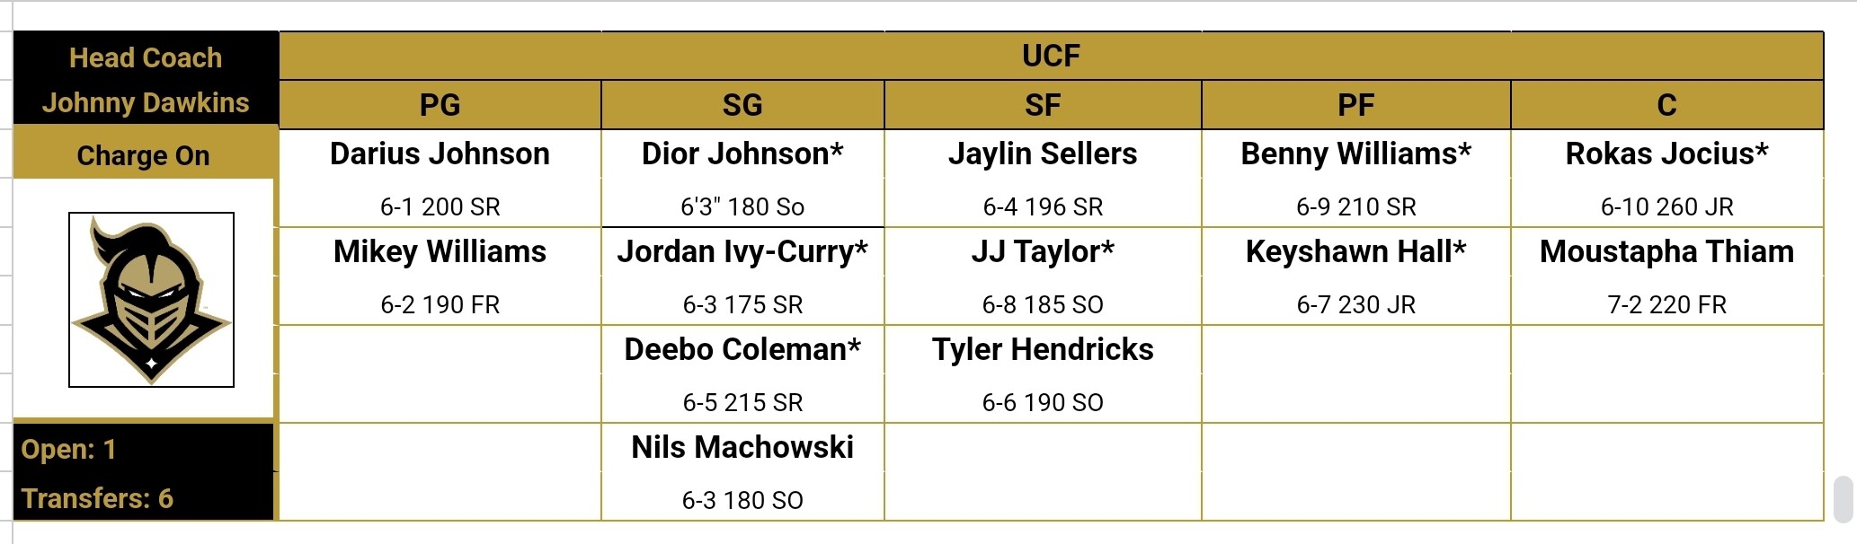
Task: Select the SG column header
Action: click(742, 105)
